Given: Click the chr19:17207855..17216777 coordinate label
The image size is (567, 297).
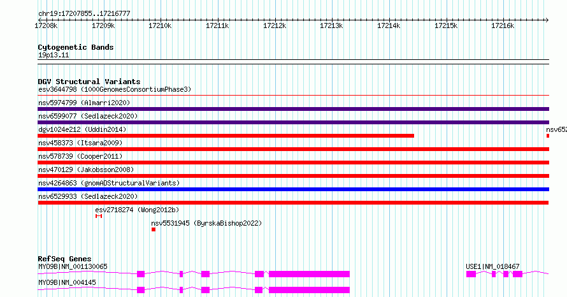Looking at the screenshot, I should coord(84,14).
